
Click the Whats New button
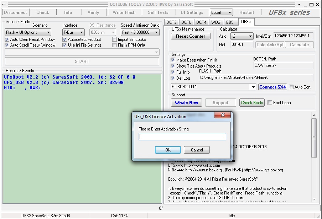point(186,102)
